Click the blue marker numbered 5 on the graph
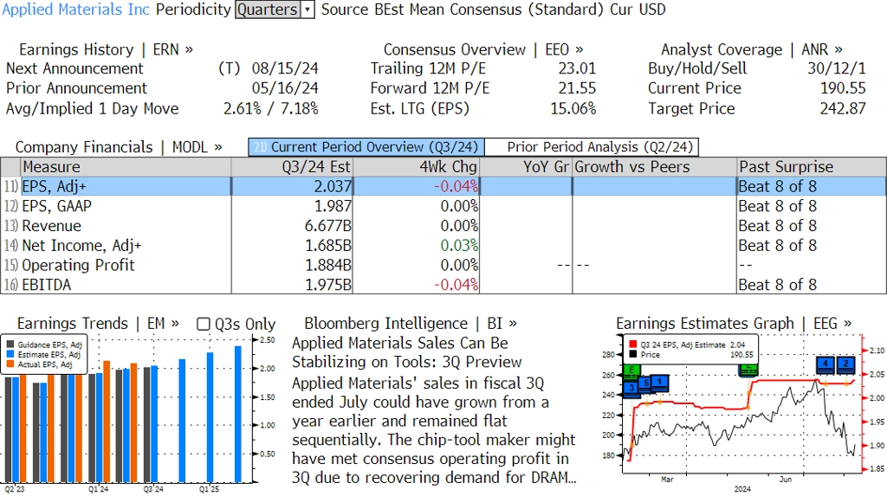This screenshot has width=887, height=496. (x=645, y=384)
